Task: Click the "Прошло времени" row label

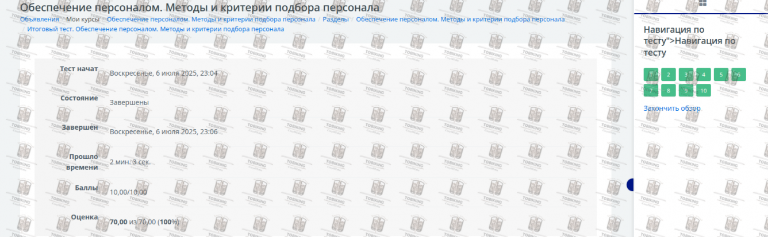Action: tap(82, 161)
